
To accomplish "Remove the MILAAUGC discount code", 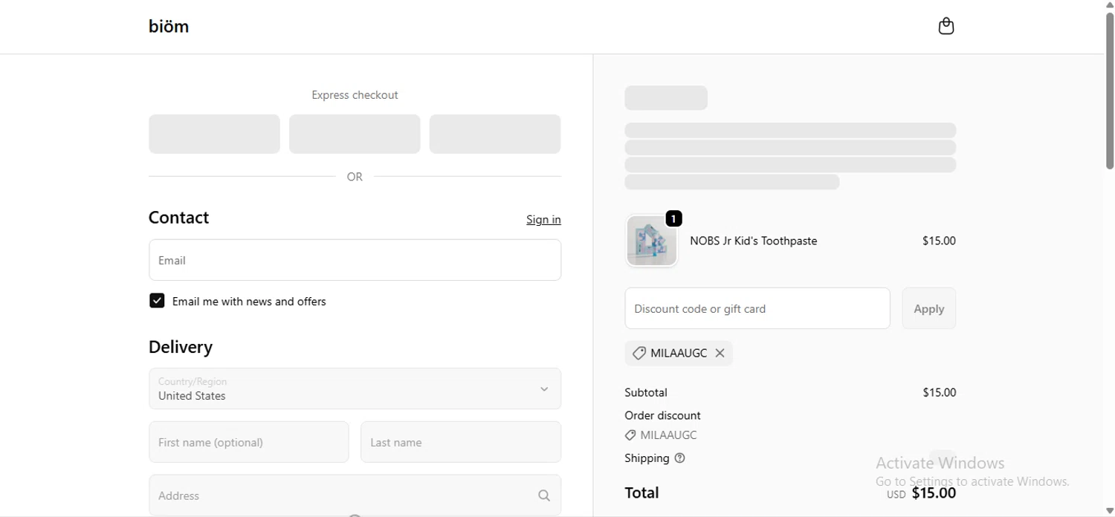I will pyautogui.click(x=720, y=354).
